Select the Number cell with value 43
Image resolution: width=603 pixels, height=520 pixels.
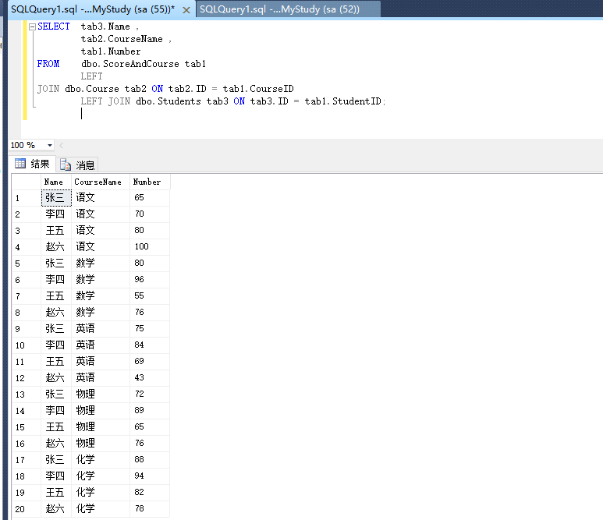click(x=150, y=378)
